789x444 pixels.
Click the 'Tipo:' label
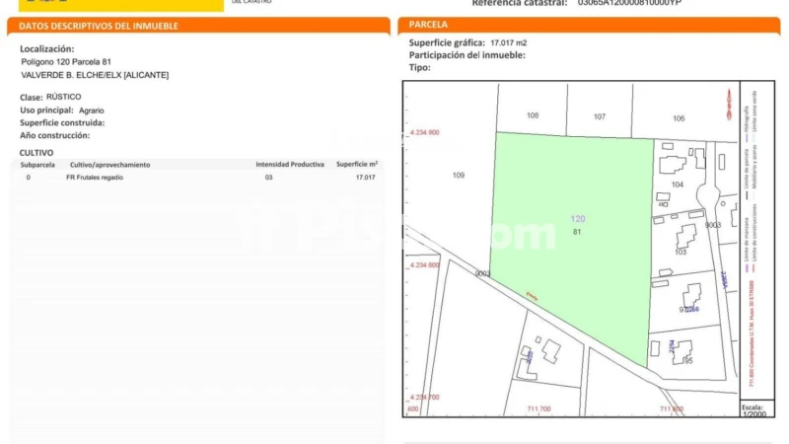coord(420,67)
